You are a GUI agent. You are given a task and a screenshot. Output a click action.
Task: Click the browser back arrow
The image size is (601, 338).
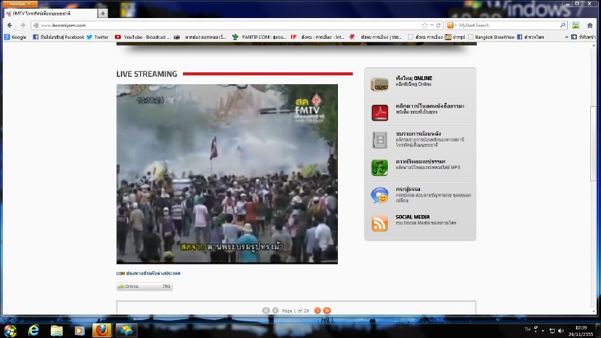(x=9, y=25)
